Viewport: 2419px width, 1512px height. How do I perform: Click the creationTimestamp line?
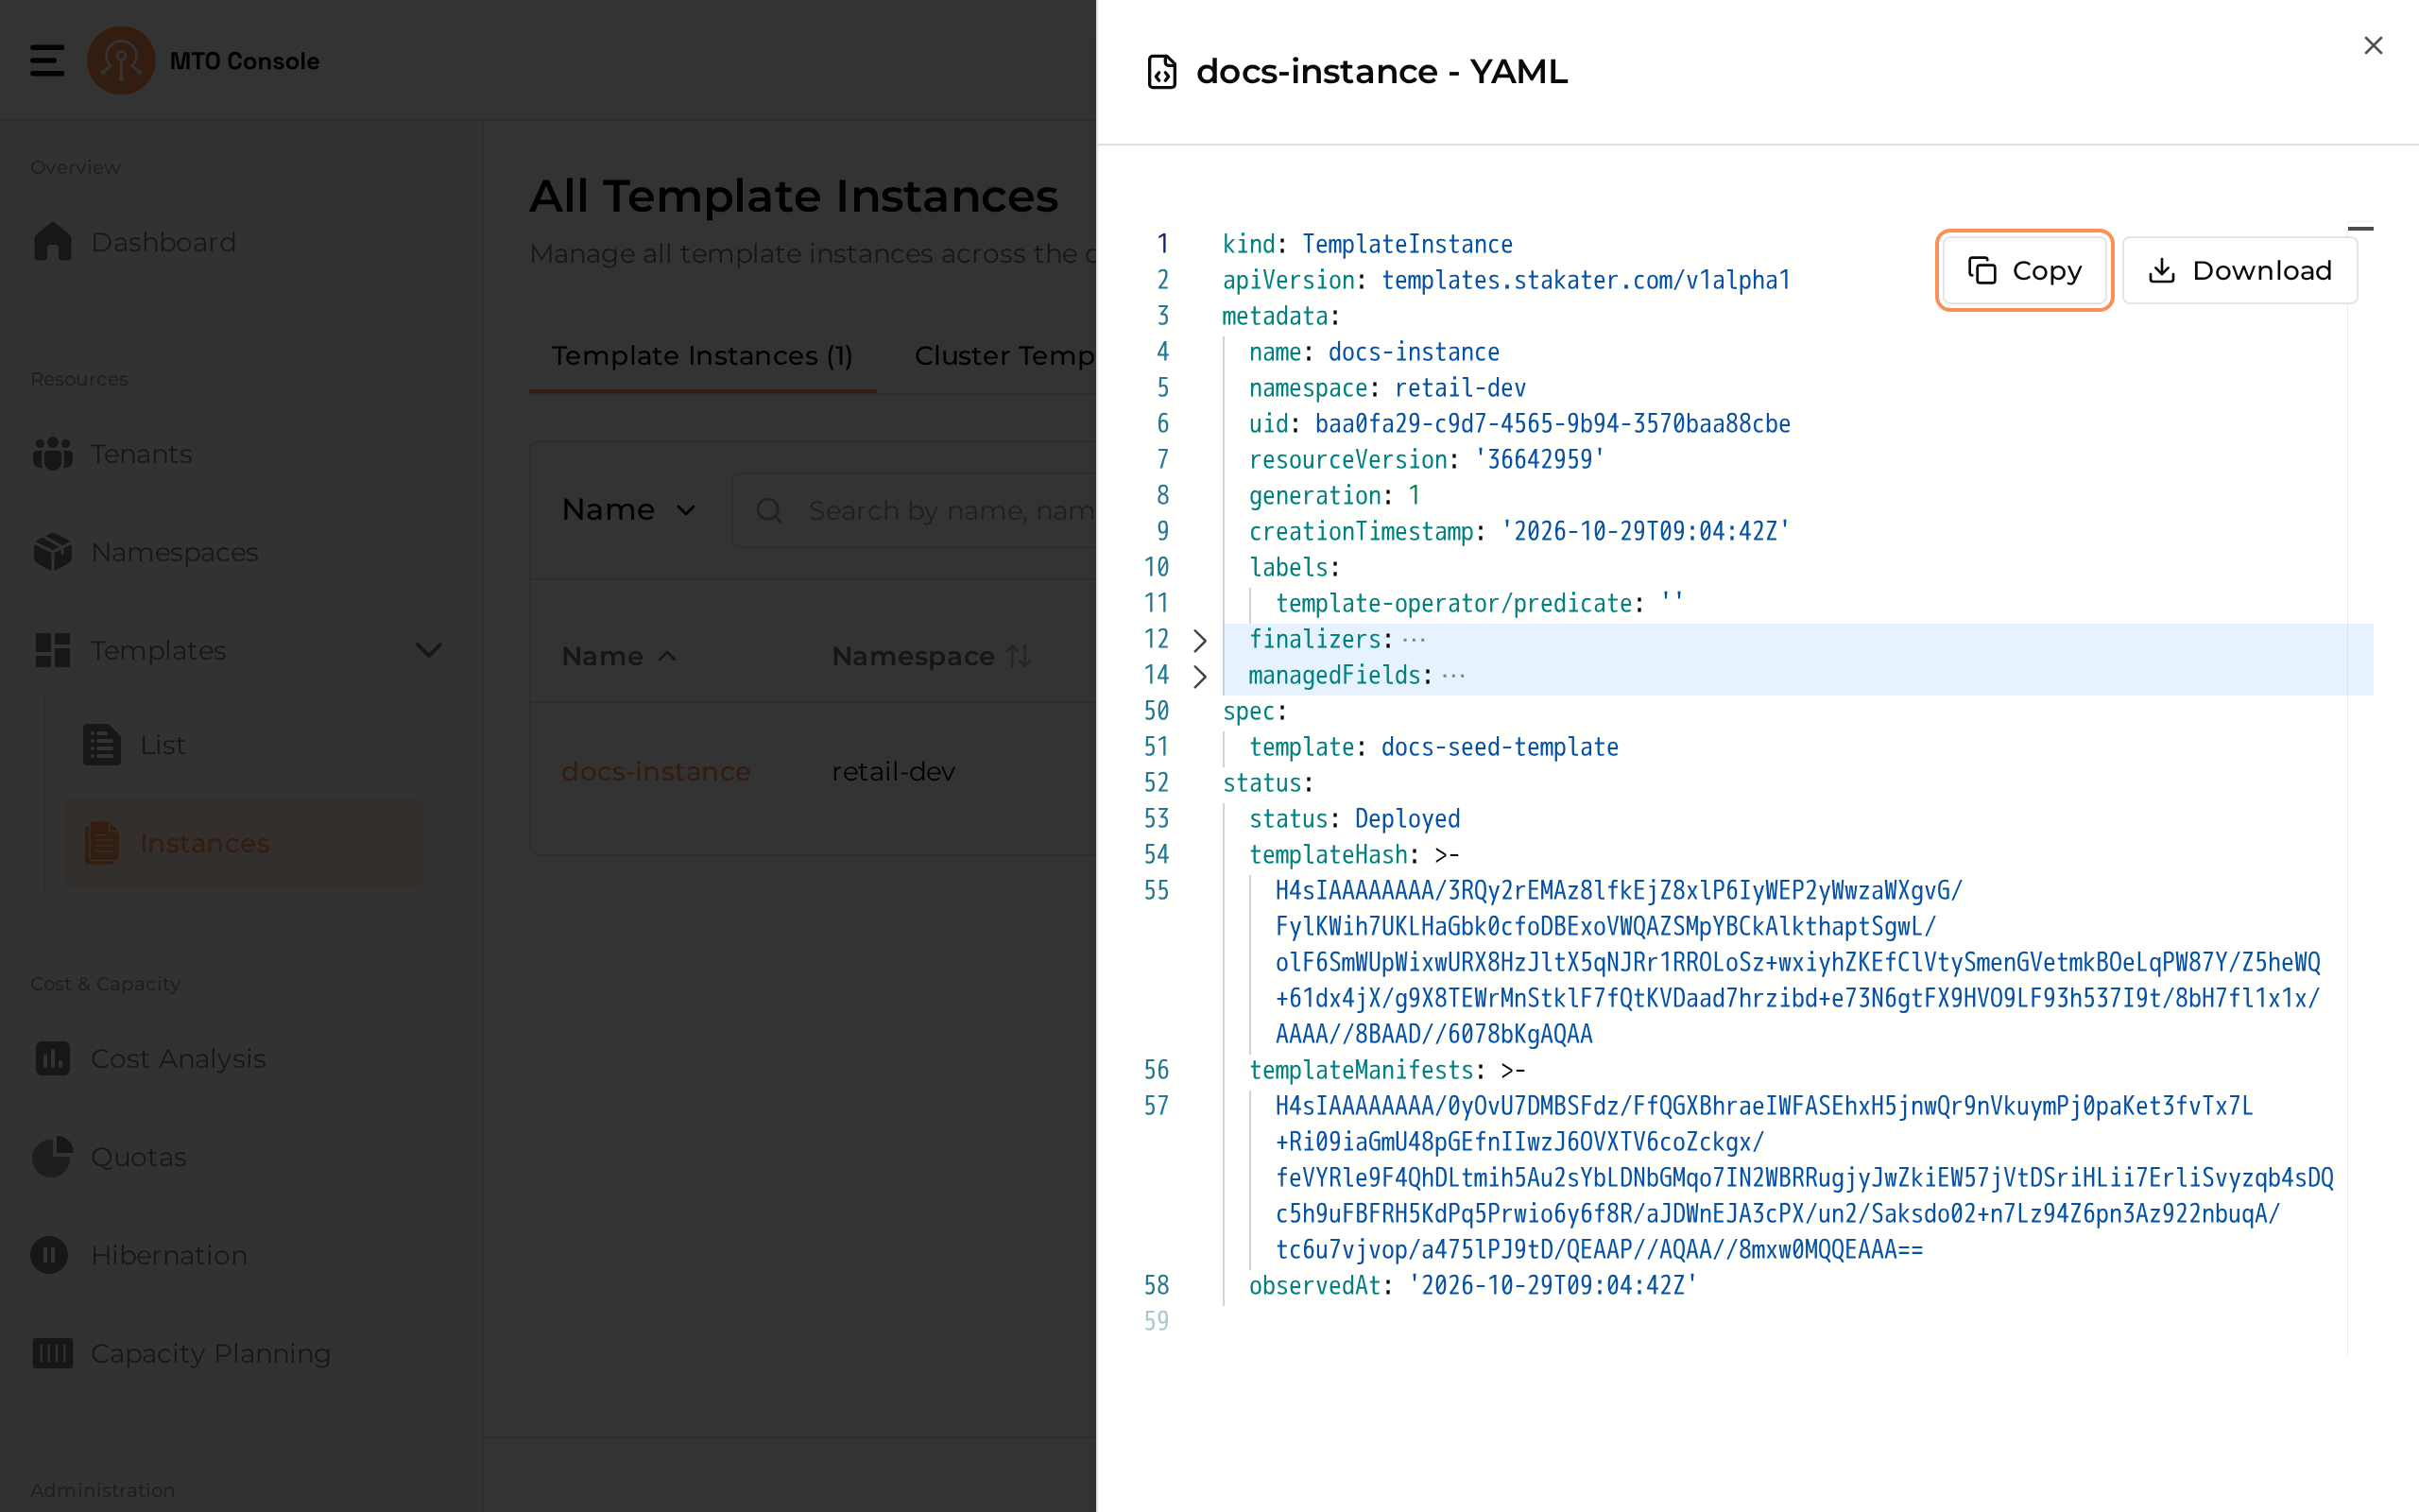pyautogui.click(x=1518, y=532)
